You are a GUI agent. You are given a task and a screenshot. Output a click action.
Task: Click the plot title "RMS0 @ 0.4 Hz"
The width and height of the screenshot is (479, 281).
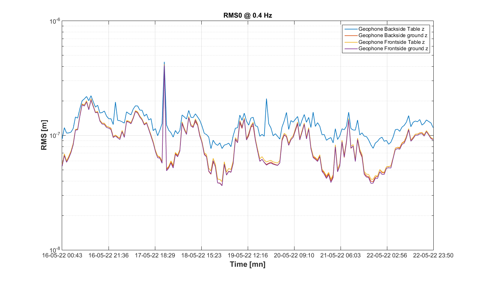click(248, 15)
